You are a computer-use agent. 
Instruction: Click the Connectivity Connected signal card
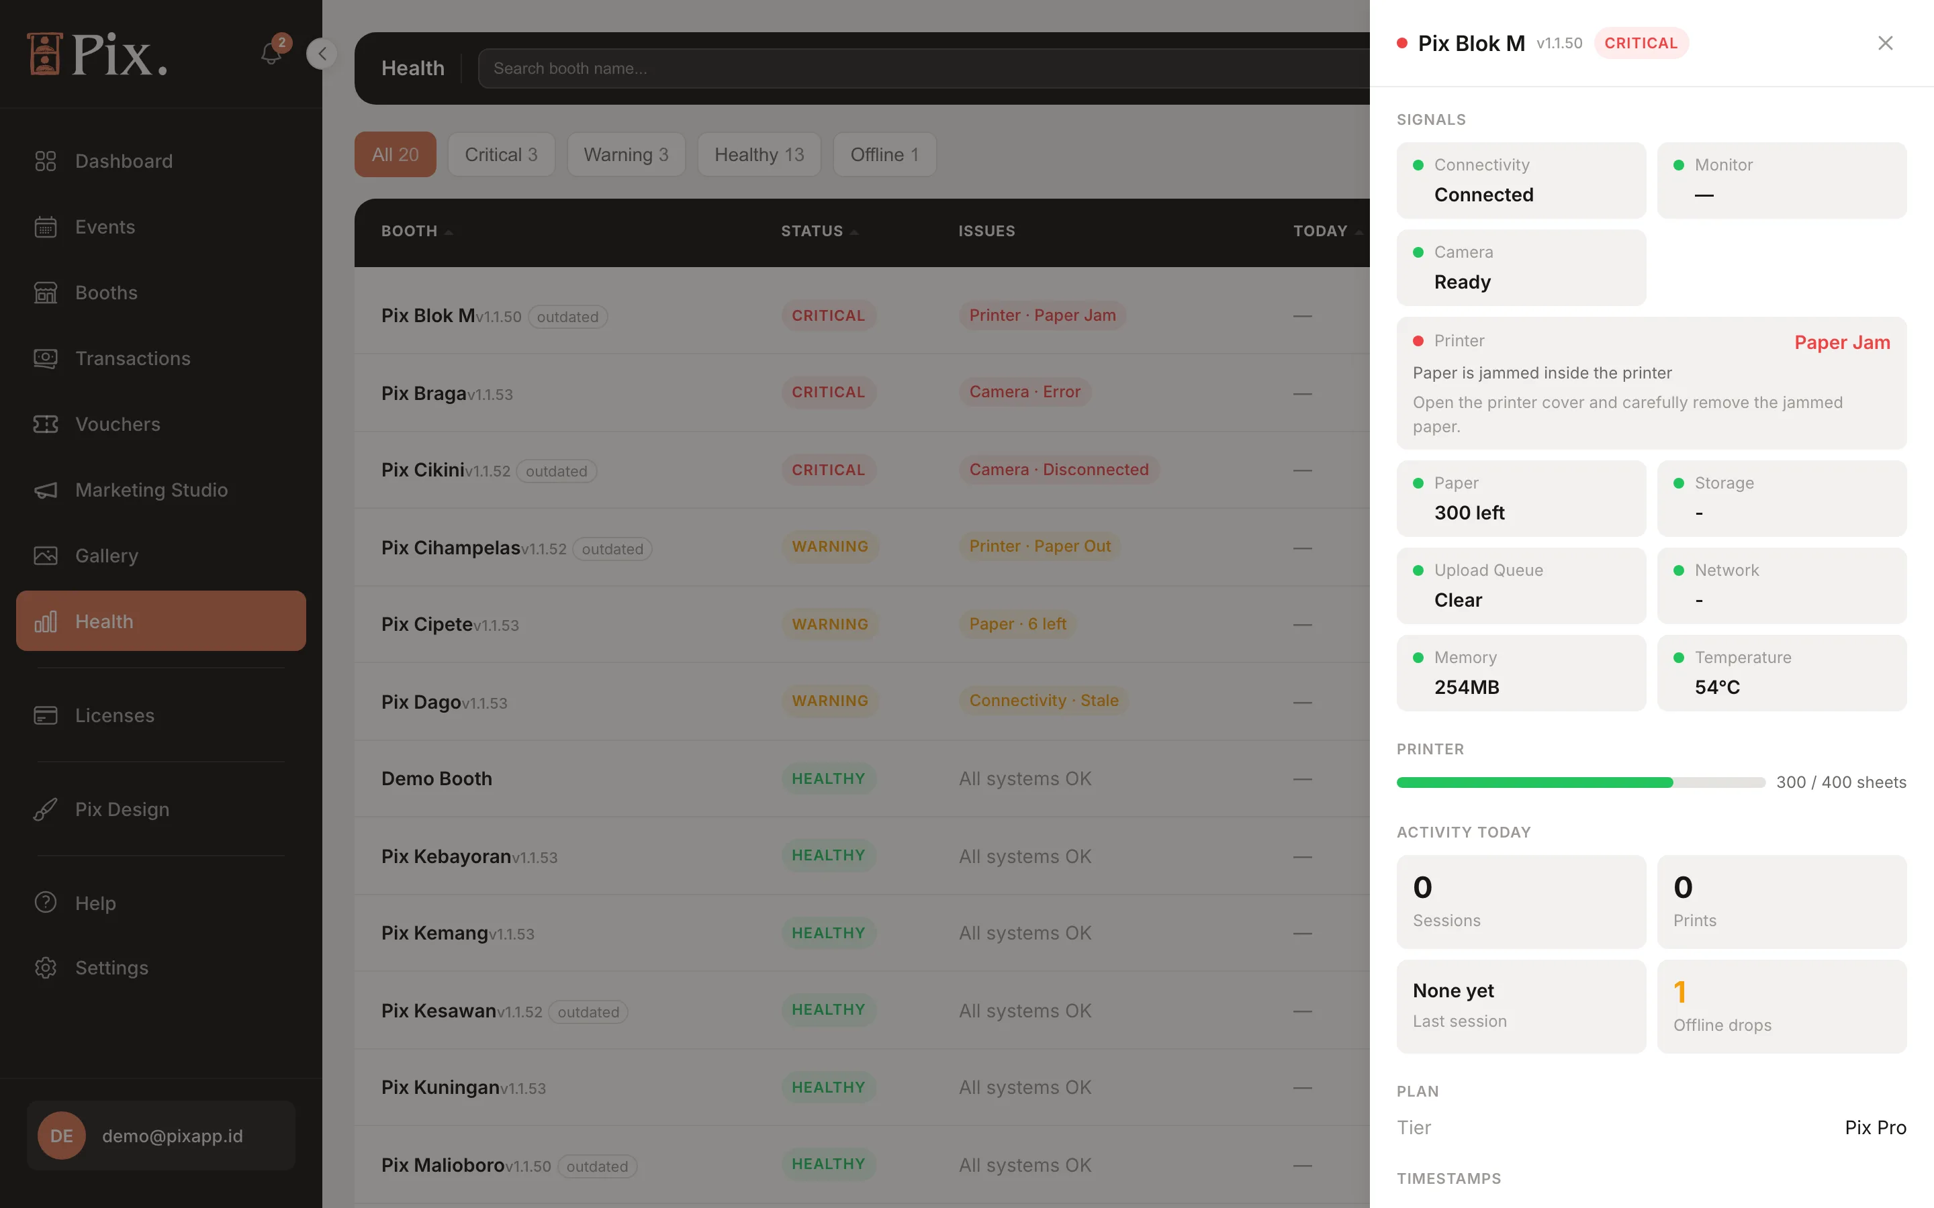(1521, 180)
